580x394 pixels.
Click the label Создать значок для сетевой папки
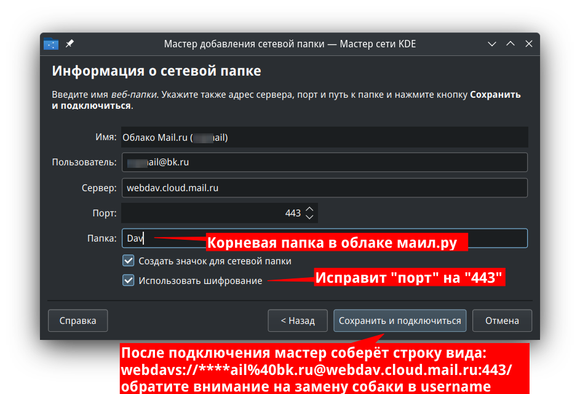215,261
